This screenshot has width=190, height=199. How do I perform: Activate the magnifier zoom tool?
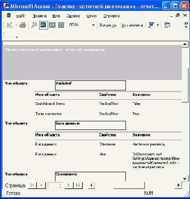pyautogui.click(x=34, y=25)
